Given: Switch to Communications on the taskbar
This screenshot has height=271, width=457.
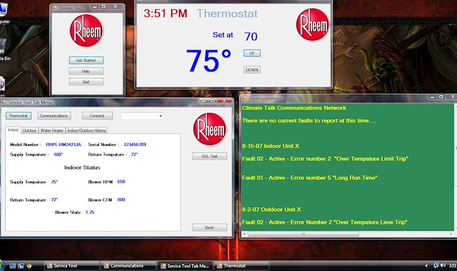Looking at the screenshot, I should click(129, 266).
